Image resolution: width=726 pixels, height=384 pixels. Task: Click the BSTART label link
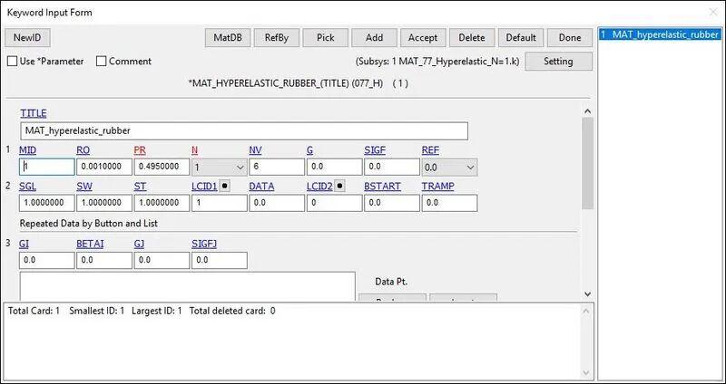pyautogui.click(x=382, y=187)
